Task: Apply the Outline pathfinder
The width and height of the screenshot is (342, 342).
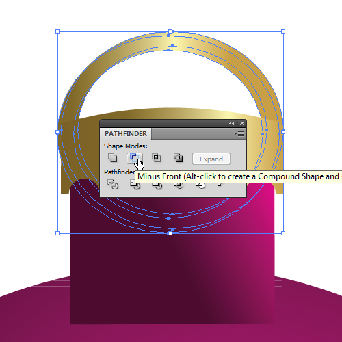Action: click(200, 186)
